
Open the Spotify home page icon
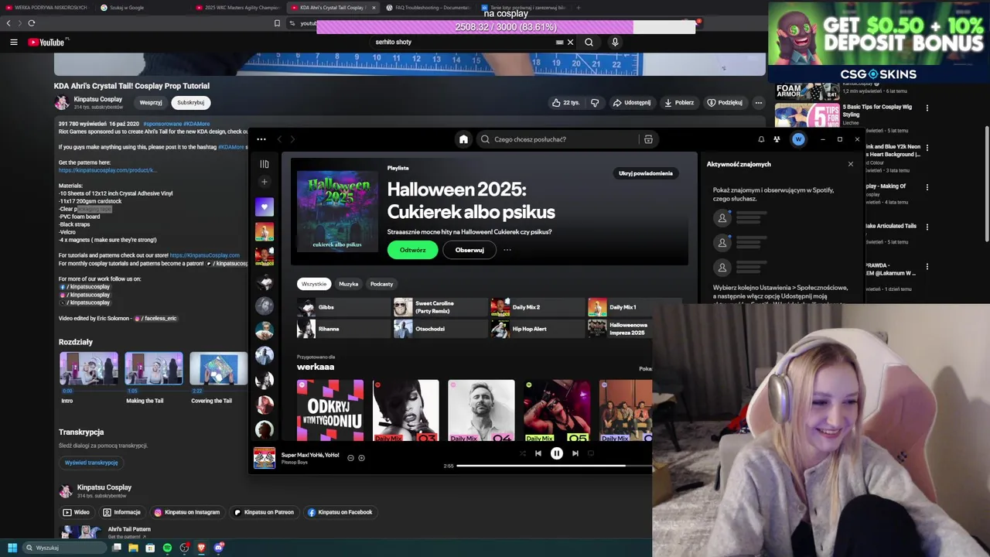click(463, 139)
